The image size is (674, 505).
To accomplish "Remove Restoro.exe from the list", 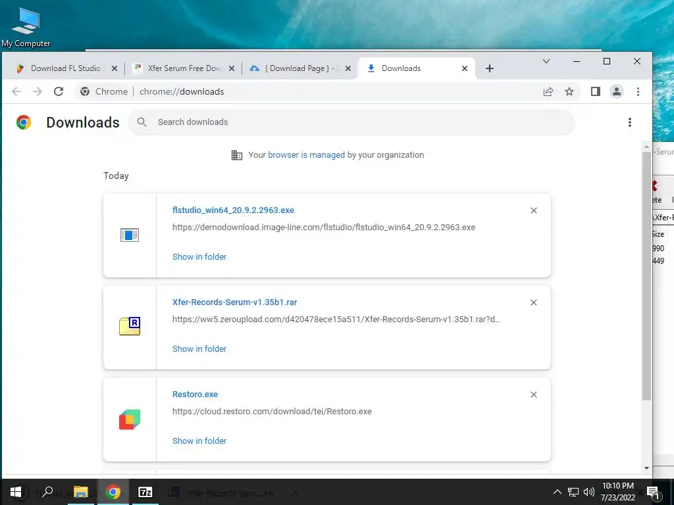I will click(x=533, y=395).
